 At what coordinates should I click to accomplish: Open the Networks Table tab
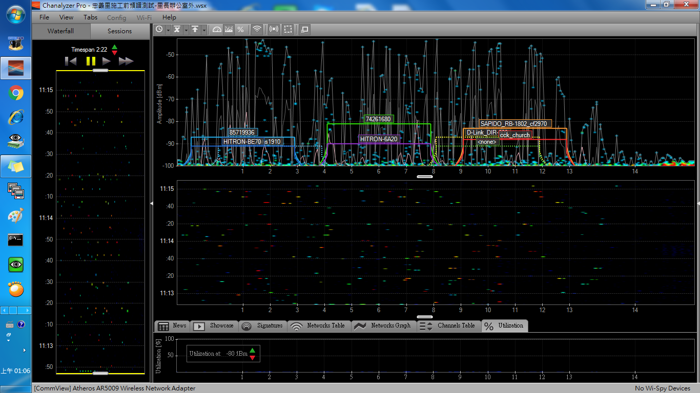[319, 326]
